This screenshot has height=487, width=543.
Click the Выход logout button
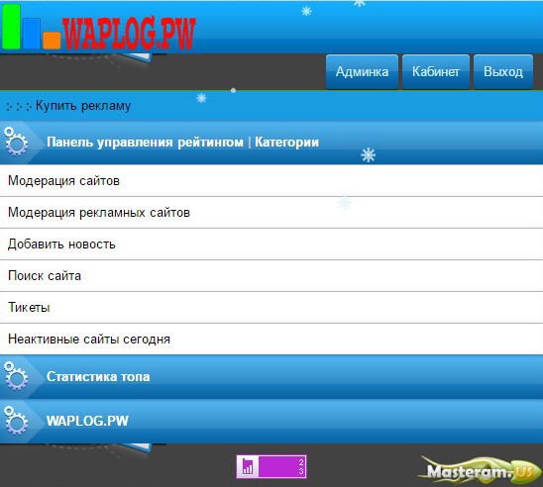(502, 71)
